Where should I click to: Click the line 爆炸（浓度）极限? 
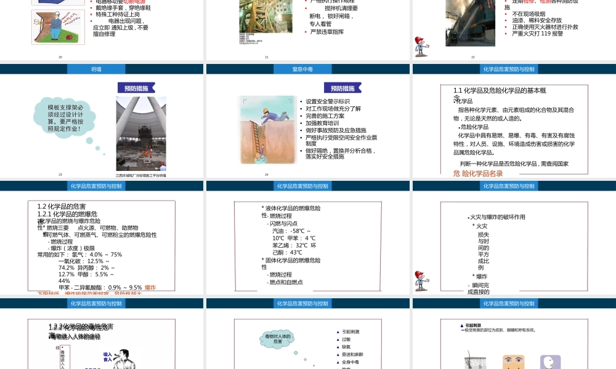click(x=73, y=248)
